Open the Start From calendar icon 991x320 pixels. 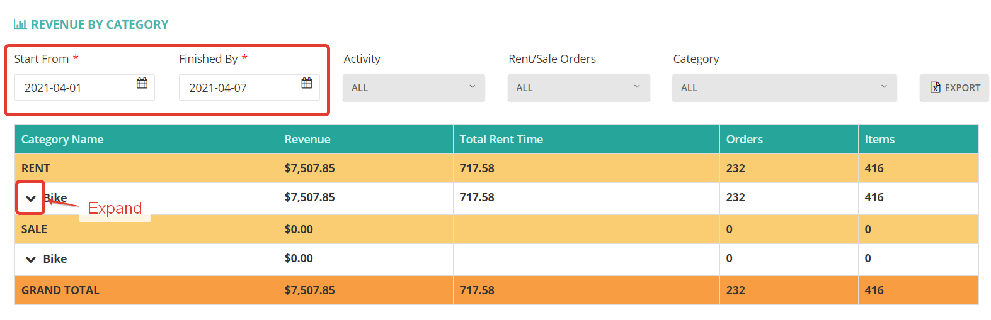point(142,83)
